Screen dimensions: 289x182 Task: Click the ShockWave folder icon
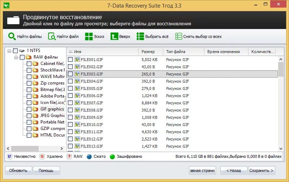pos(35,70)
